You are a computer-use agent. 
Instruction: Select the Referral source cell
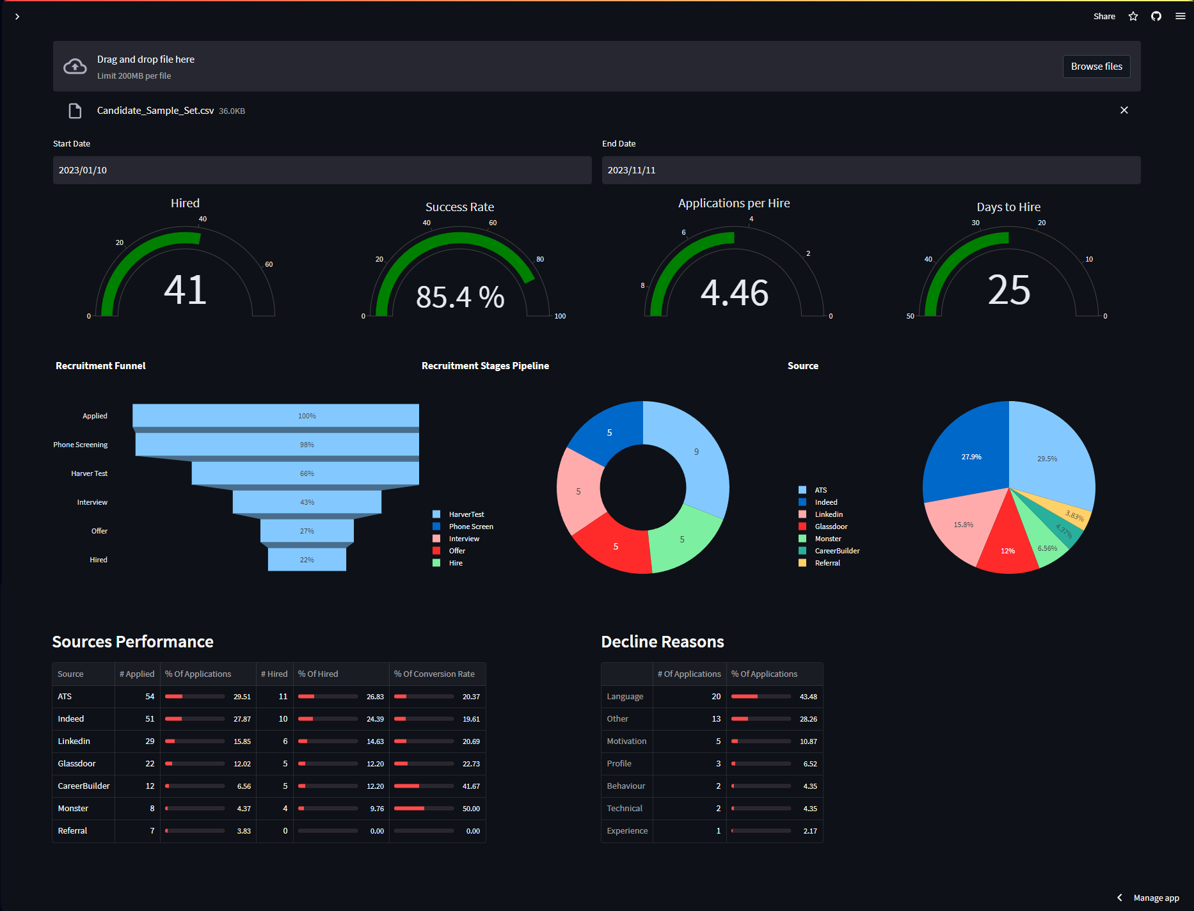[83, 831]
